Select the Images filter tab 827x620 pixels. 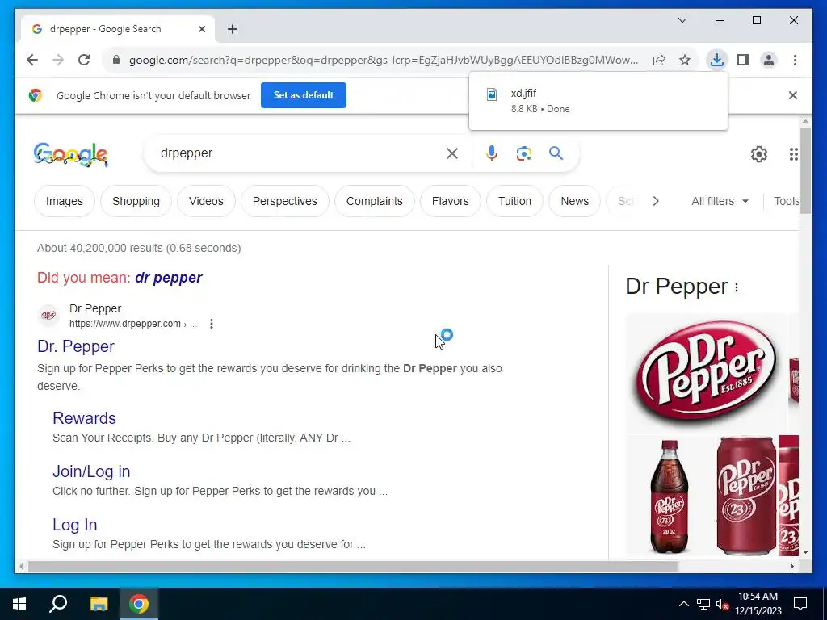click(65, 201)
